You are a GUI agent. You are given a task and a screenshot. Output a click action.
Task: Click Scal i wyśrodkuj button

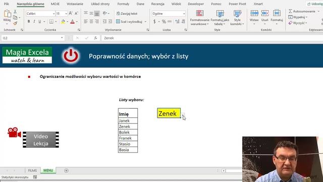coord(129,21)
